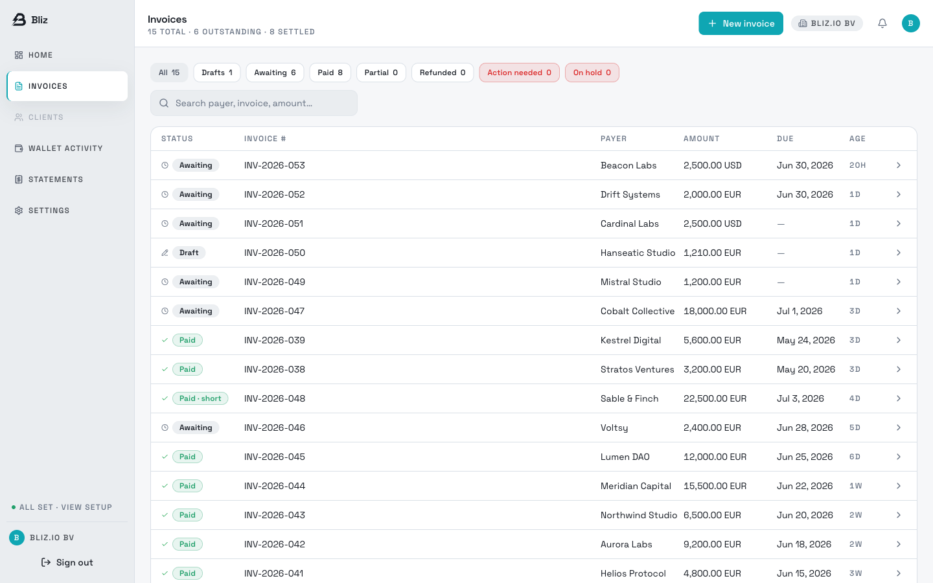Click payer Cobalt Collective

point(638,311)
